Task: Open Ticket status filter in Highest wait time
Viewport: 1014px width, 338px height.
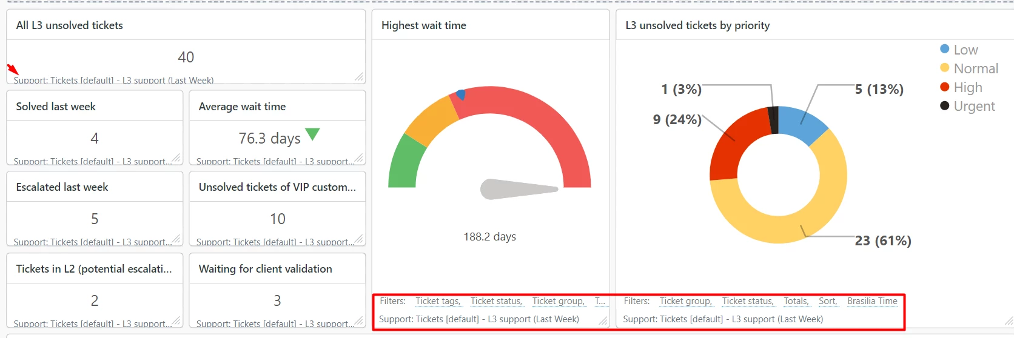Action: point(496,301)
